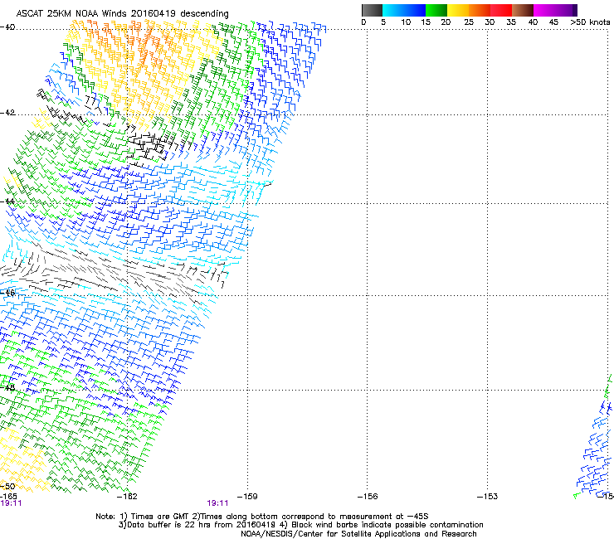Click the 'measurement at -45S' note text

(x=383, y=517)
